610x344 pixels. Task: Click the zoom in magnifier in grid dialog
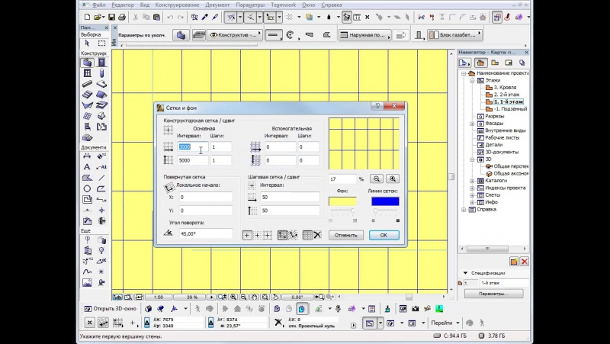click(393, 178)
